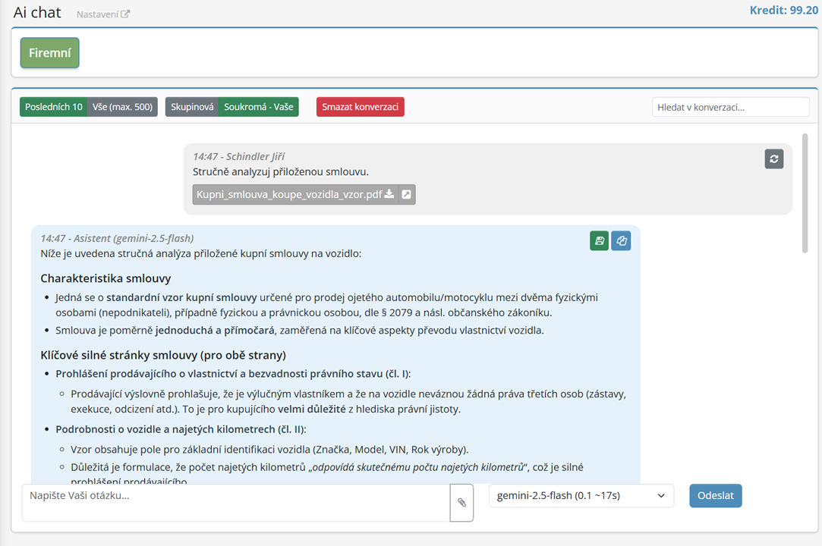Toggle to Posledních 10 messages
The height and width of the screenshot is (546, 822).
[x=53, y=107]
